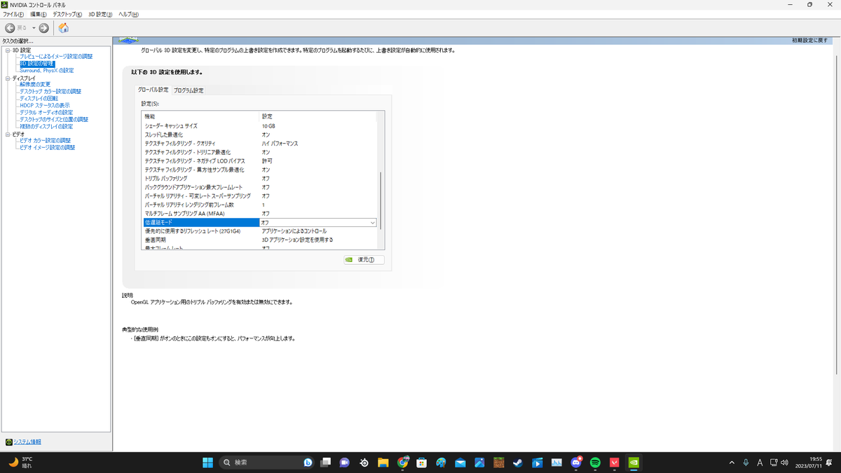Open Discord from the taskbar

576,462
